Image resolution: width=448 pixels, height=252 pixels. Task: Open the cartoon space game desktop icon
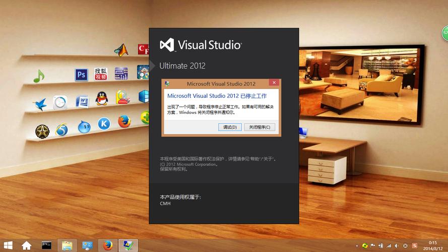click(x=143, y=72)
